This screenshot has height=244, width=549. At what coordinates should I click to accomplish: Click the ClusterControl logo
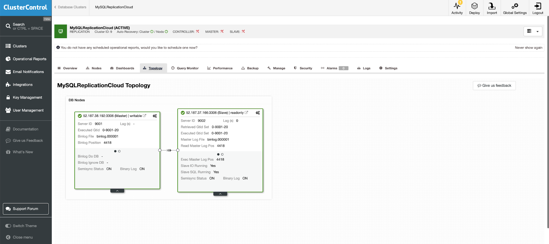(26, 8)
